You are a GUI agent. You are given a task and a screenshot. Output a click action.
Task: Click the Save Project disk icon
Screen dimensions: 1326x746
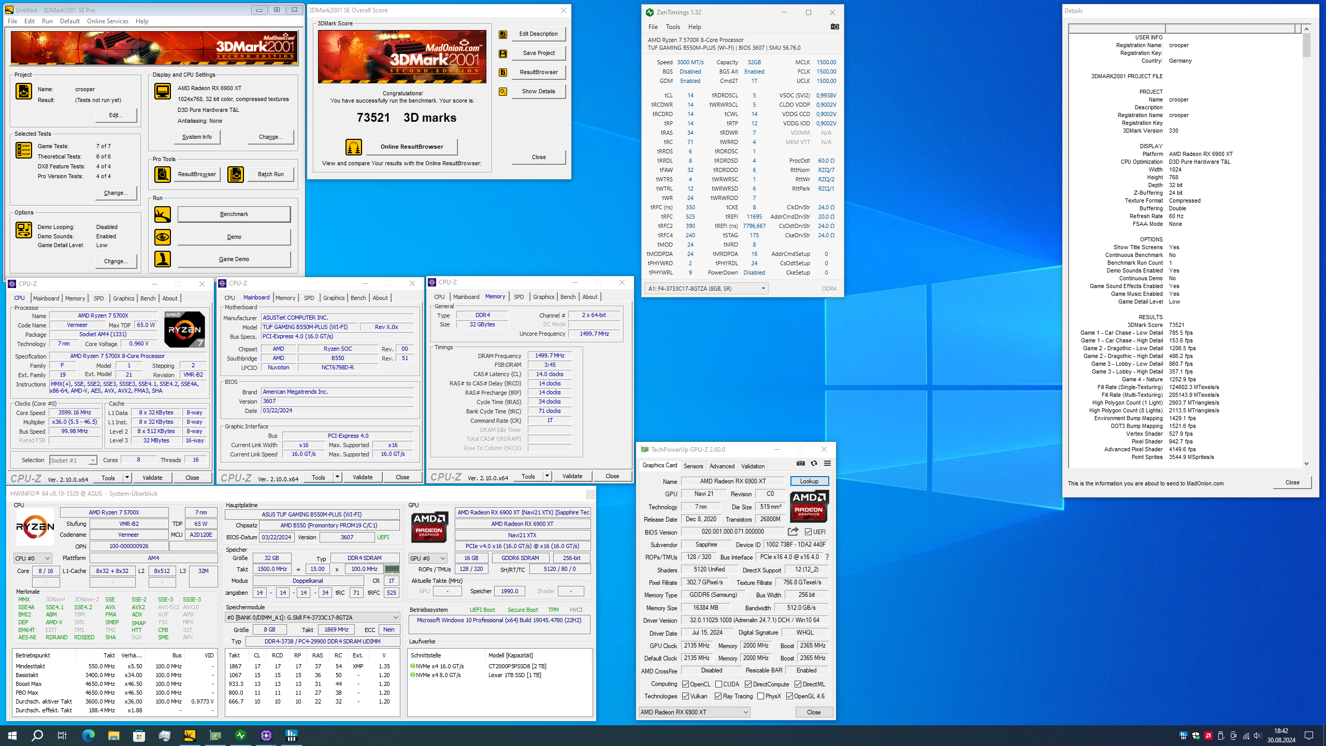point(502,53)
